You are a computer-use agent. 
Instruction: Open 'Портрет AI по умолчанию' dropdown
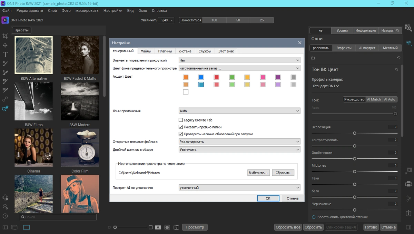pos(239,188)
